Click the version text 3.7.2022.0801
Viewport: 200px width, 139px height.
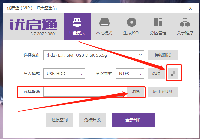pos(44,34)
